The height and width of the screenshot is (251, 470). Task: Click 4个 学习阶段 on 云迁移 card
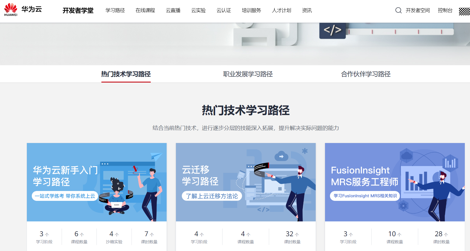199,237
